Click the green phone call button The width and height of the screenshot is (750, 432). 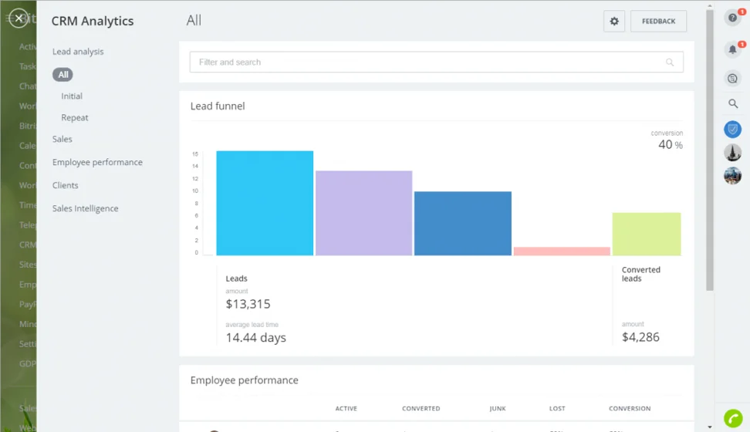coord(732,417)
